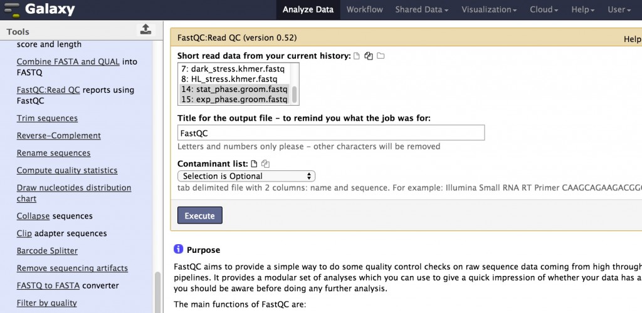This screenshot has height=313, width=642.
Task: Click single dataset icon beside Contaminant list
Action: 254,164
